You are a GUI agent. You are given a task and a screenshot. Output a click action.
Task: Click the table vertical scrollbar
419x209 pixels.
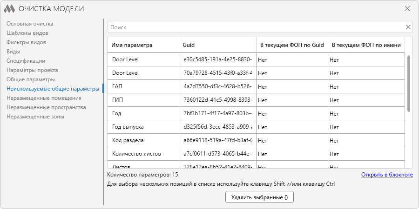[409, 84]
